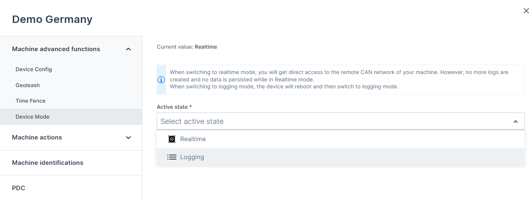Close the Demo Germany dialog
532x200 pixels.
[x=526, y=11]
